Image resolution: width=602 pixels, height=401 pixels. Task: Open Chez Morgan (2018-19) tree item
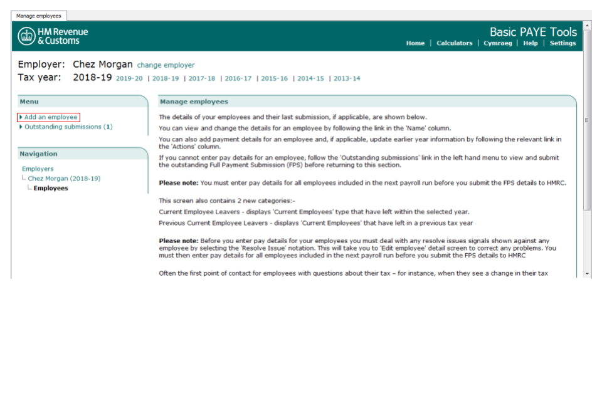(64, 179)
